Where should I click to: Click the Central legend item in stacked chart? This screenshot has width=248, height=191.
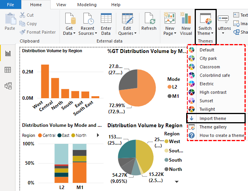point(47,135)
